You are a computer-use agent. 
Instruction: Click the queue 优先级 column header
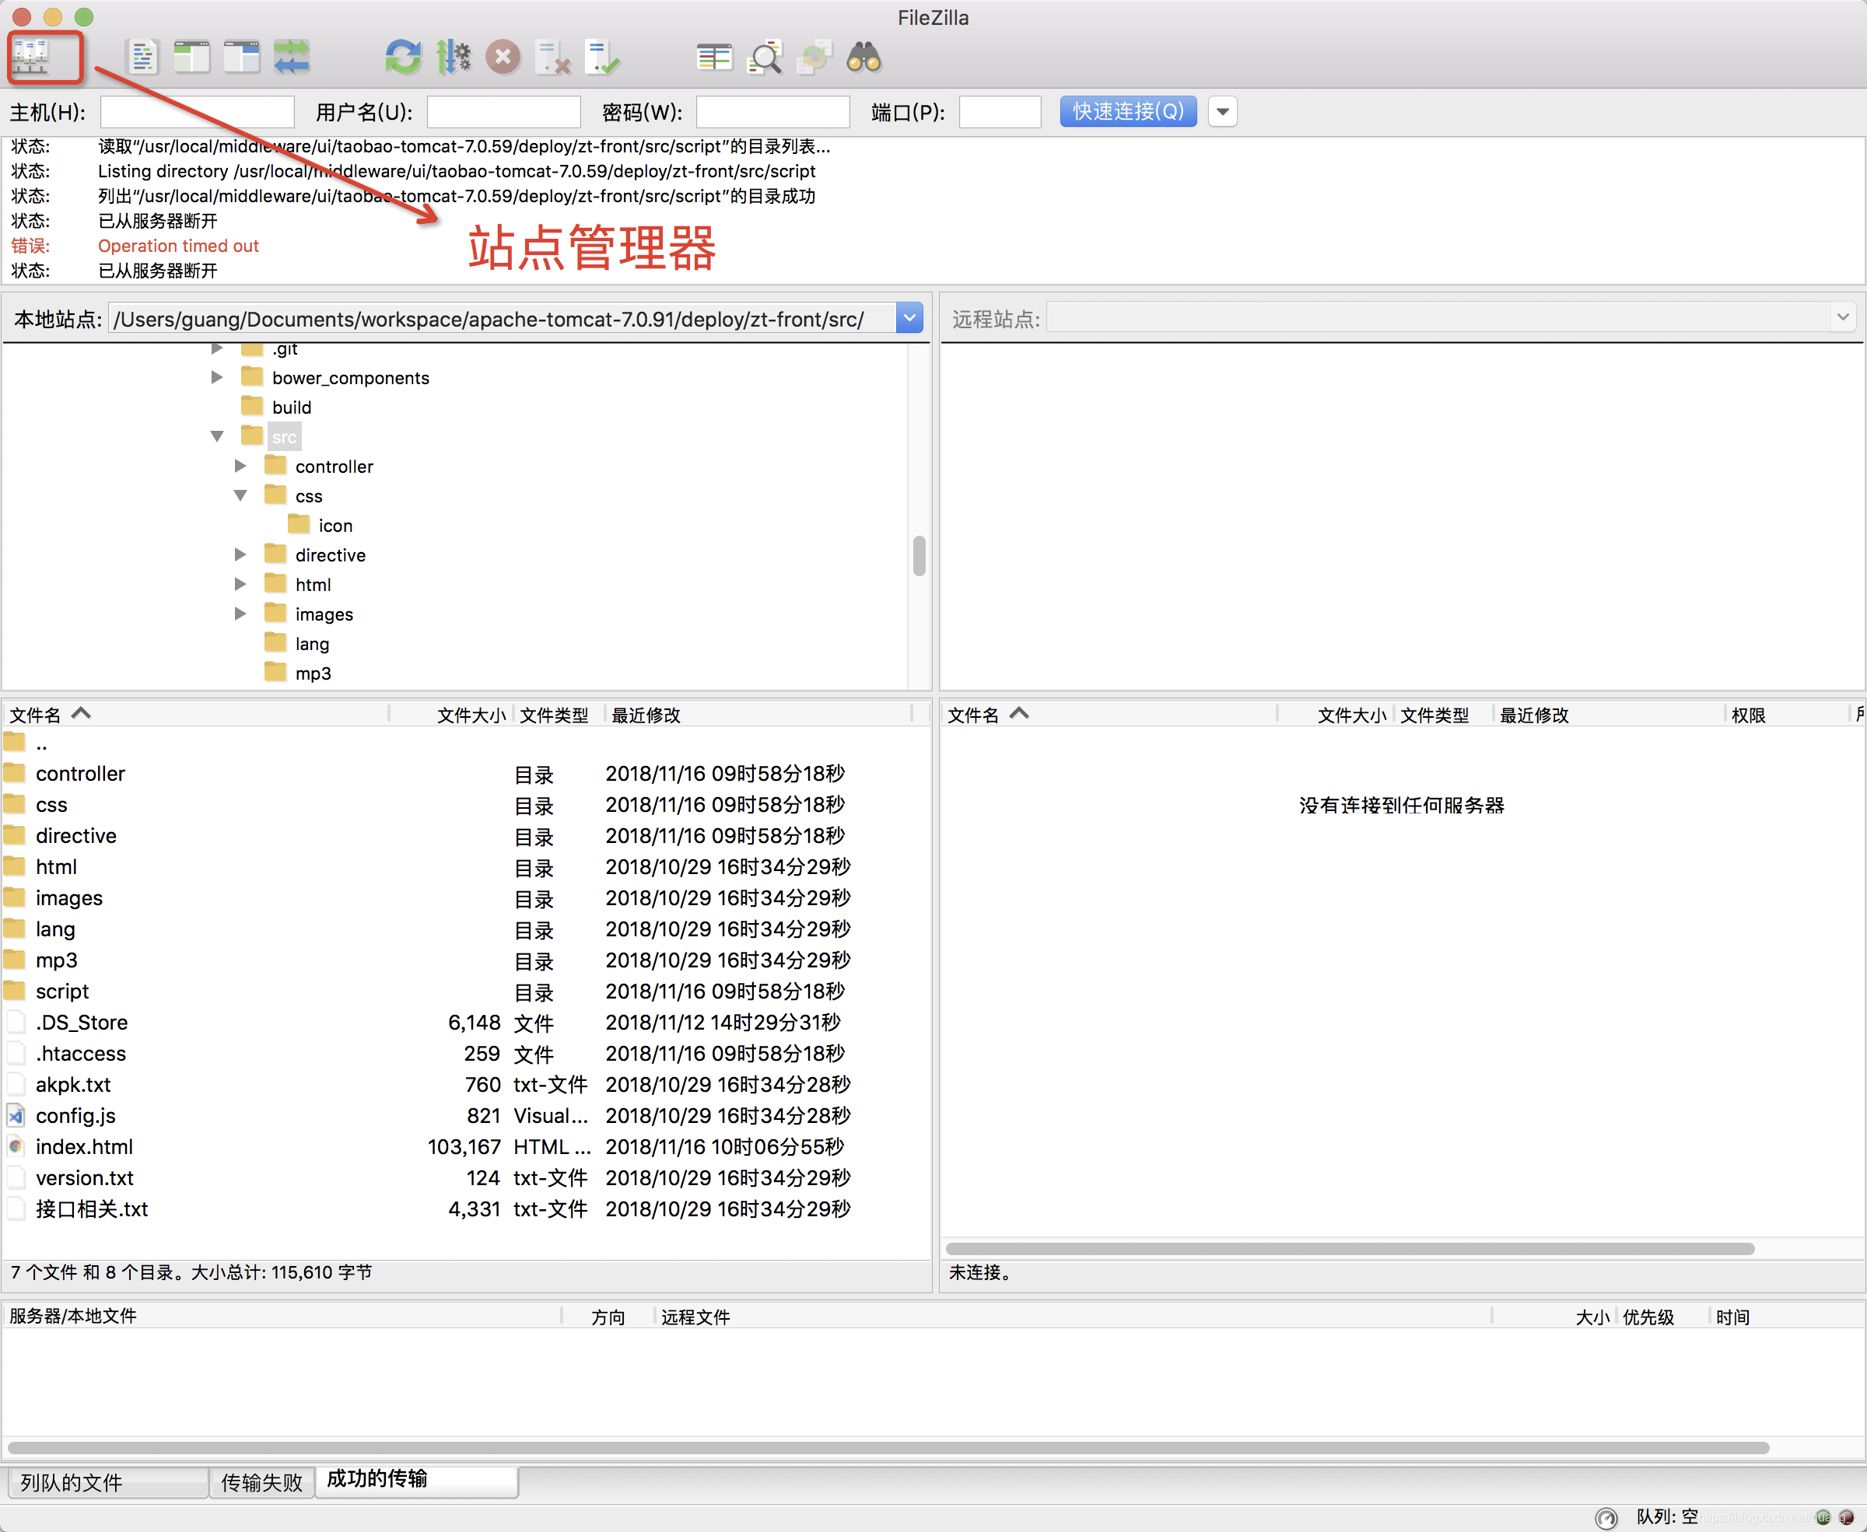click(x=1662, y=1316)
